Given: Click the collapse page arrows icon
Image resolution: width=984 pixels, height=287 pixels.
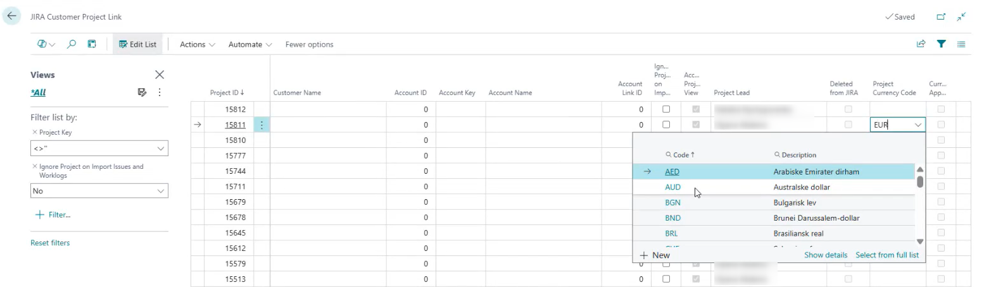Looking at the screenshot, I should tap(961, 17).
